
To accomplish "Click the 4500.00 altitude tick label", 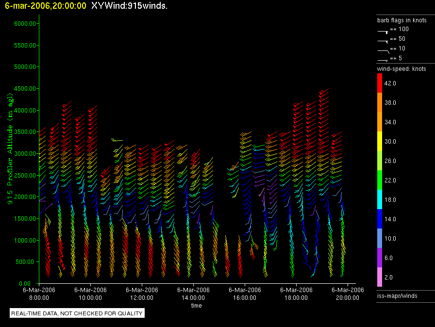I will (25, 89).
